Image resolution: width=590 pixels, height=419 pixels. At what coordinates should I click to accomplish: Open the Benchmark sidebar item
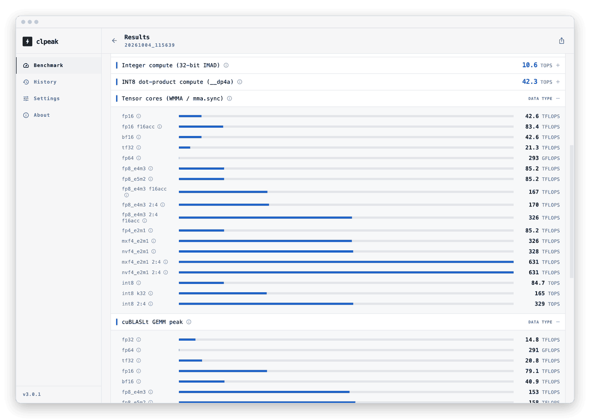(x=59, y=65)
